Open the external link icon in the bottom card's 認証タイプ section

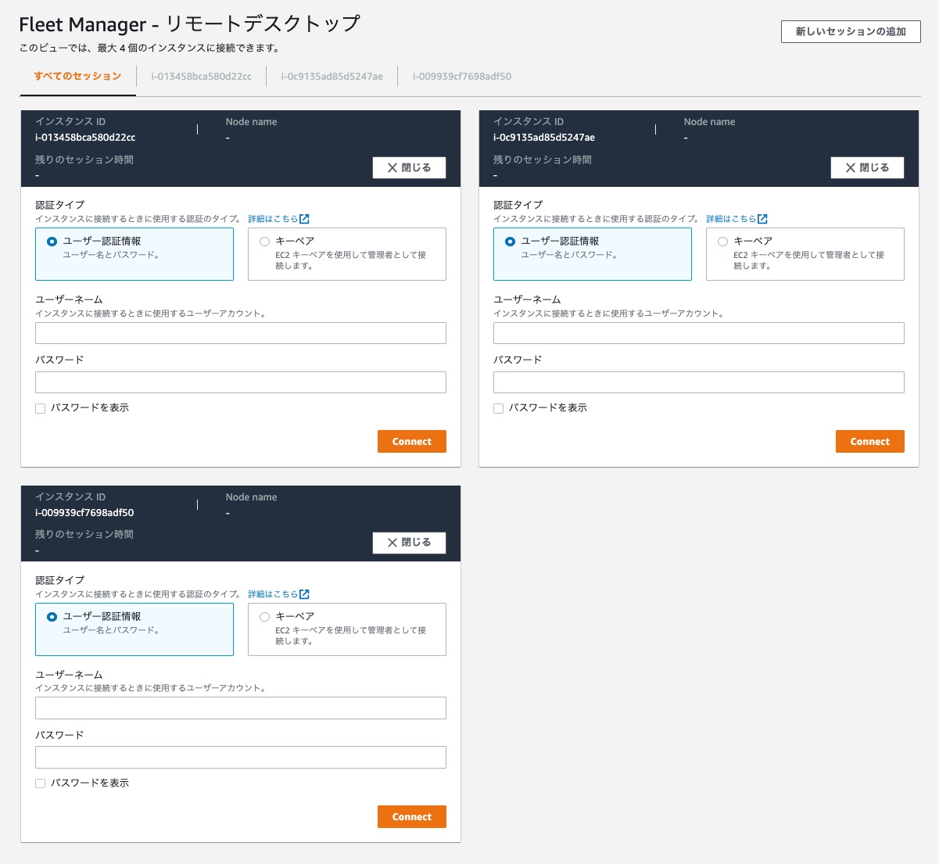click(x=305, y=594)
